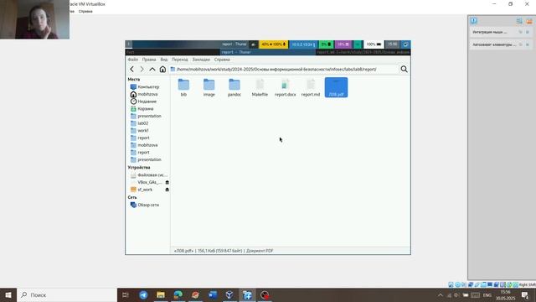Open the Файл menu
The height and width of the screenshot is (302, 536).
click(133, 60)
